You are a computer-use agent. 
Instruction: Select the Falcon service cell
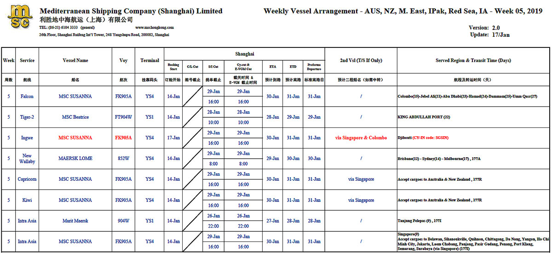point(27,97)
